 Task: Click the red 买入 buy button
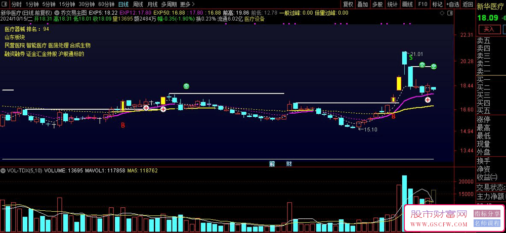pyautogui.click(x=489, y=29)
